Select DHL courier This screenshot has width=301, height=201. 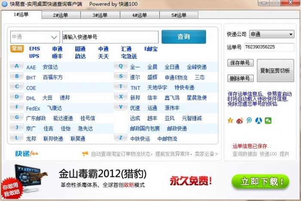coord(31,98)
